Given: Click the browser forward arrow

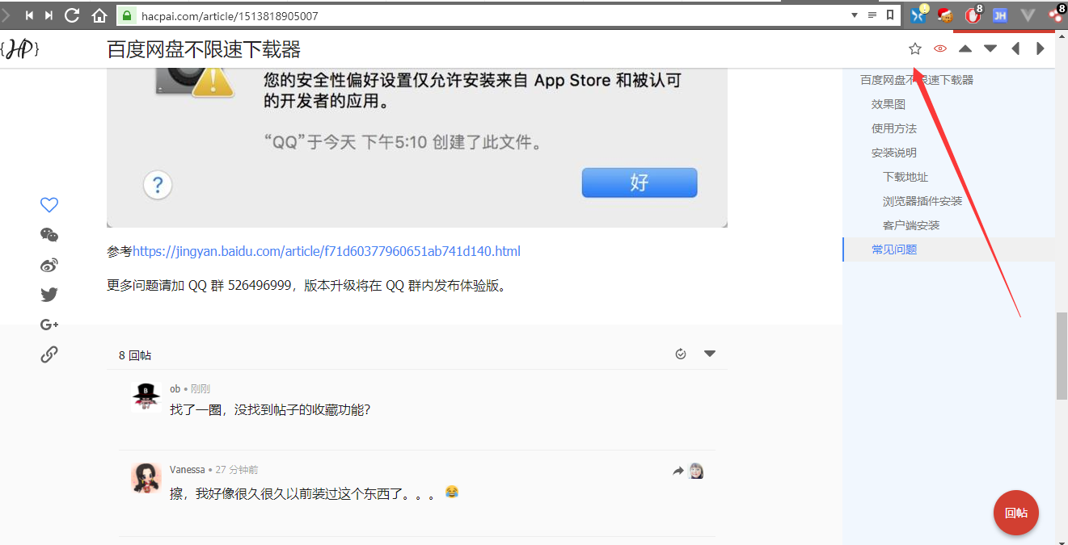Looking at the screenshot, I should (6, 15).
